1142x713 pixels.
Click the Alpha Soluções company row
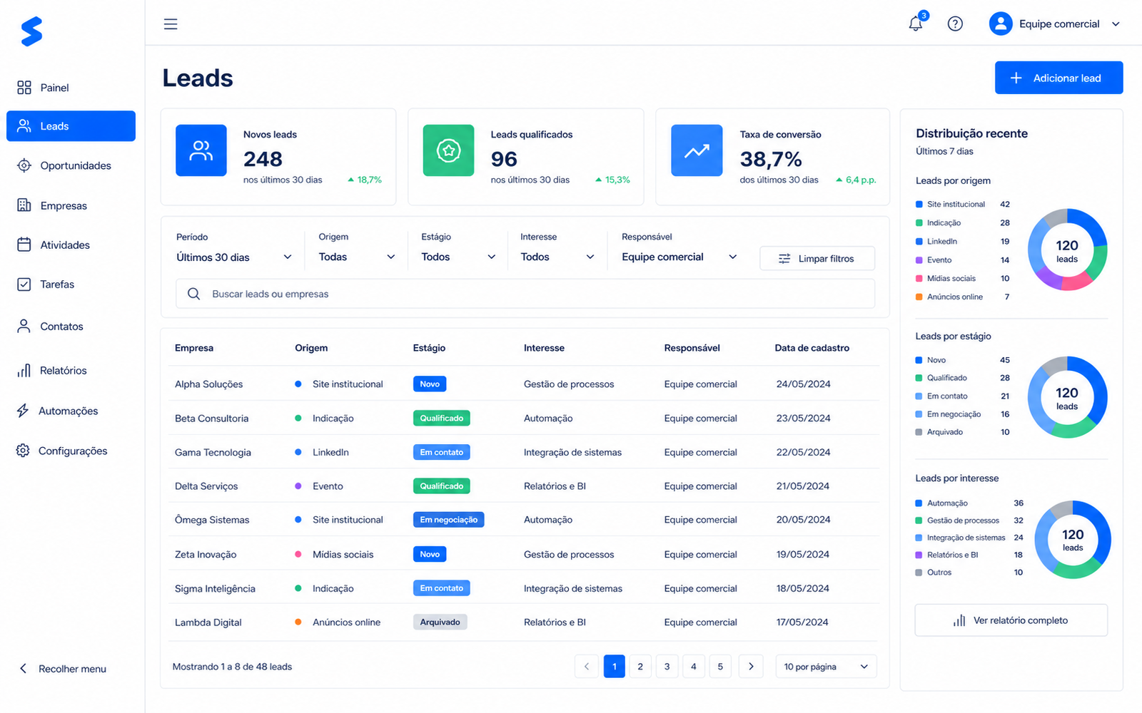[524, 384]
